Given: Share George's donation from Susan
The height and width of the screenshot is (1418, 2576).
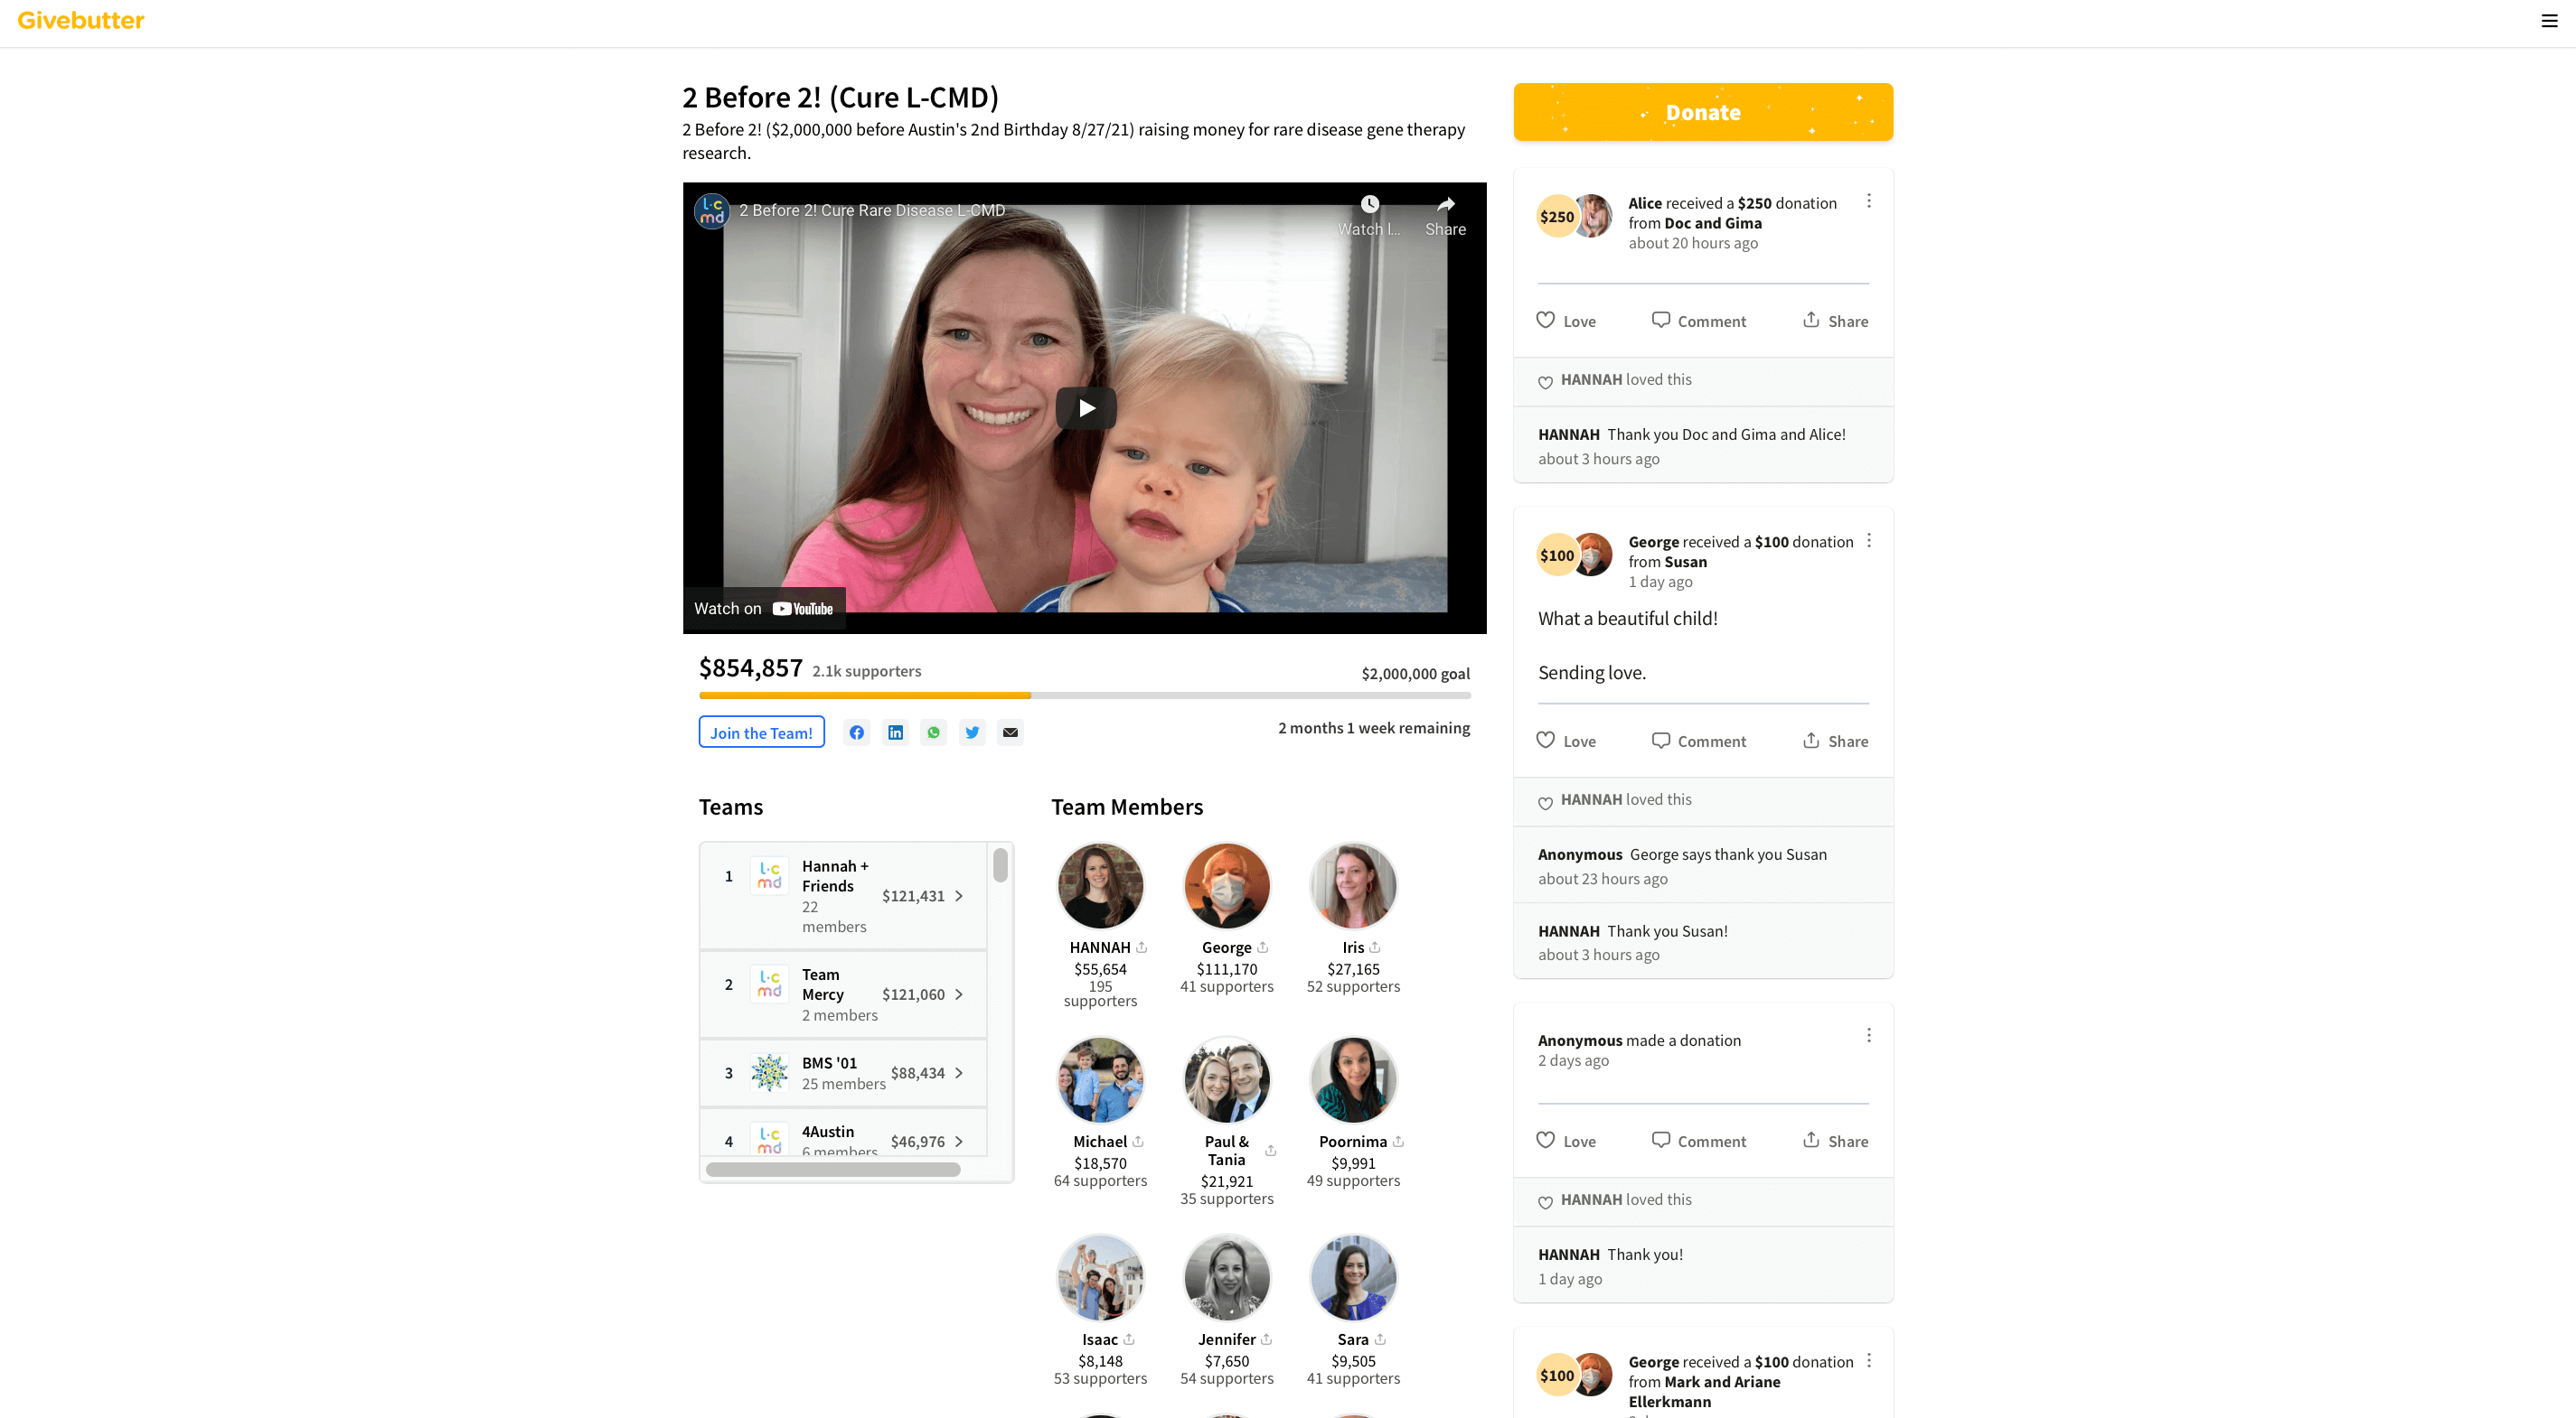Looking at the screenshot, I should coord(1835,740).
